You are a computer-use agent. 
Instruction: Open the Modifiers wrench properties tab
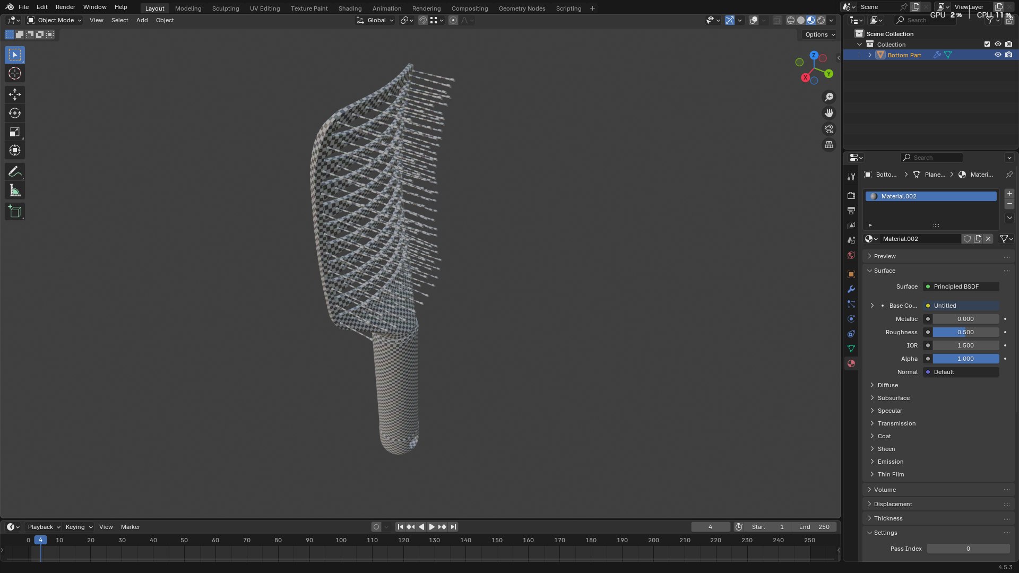(851, 289)
